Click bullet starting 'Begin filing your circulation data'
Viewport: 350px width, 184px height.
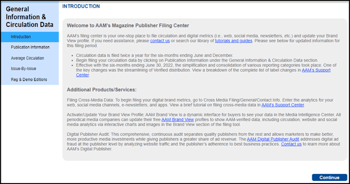197,60
